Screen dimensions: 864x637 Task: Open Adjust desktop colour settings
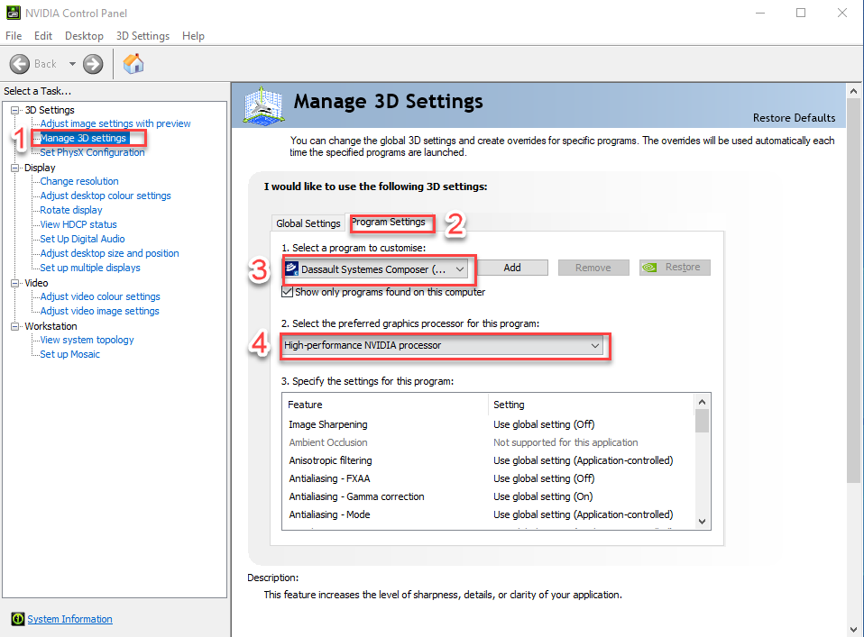point(106,196)
